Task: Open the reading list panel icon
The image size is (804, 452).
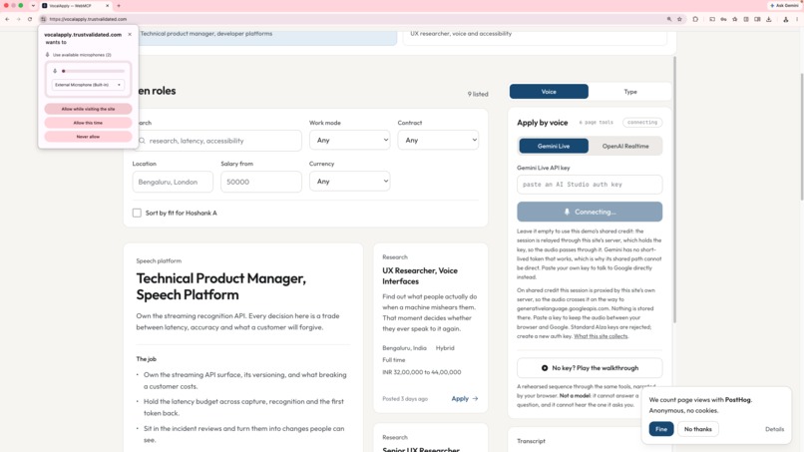Action: 746,19
